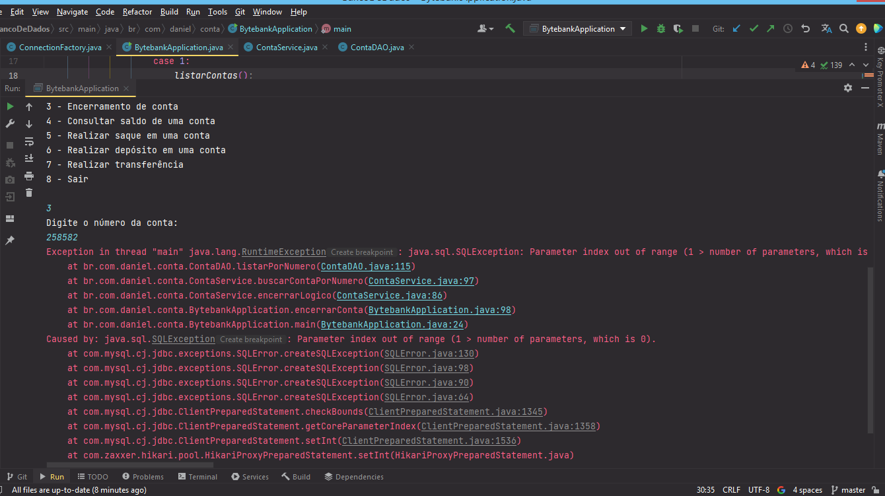
Task: Click Git Update Project blue arrow
Action: tap(737, 29)
